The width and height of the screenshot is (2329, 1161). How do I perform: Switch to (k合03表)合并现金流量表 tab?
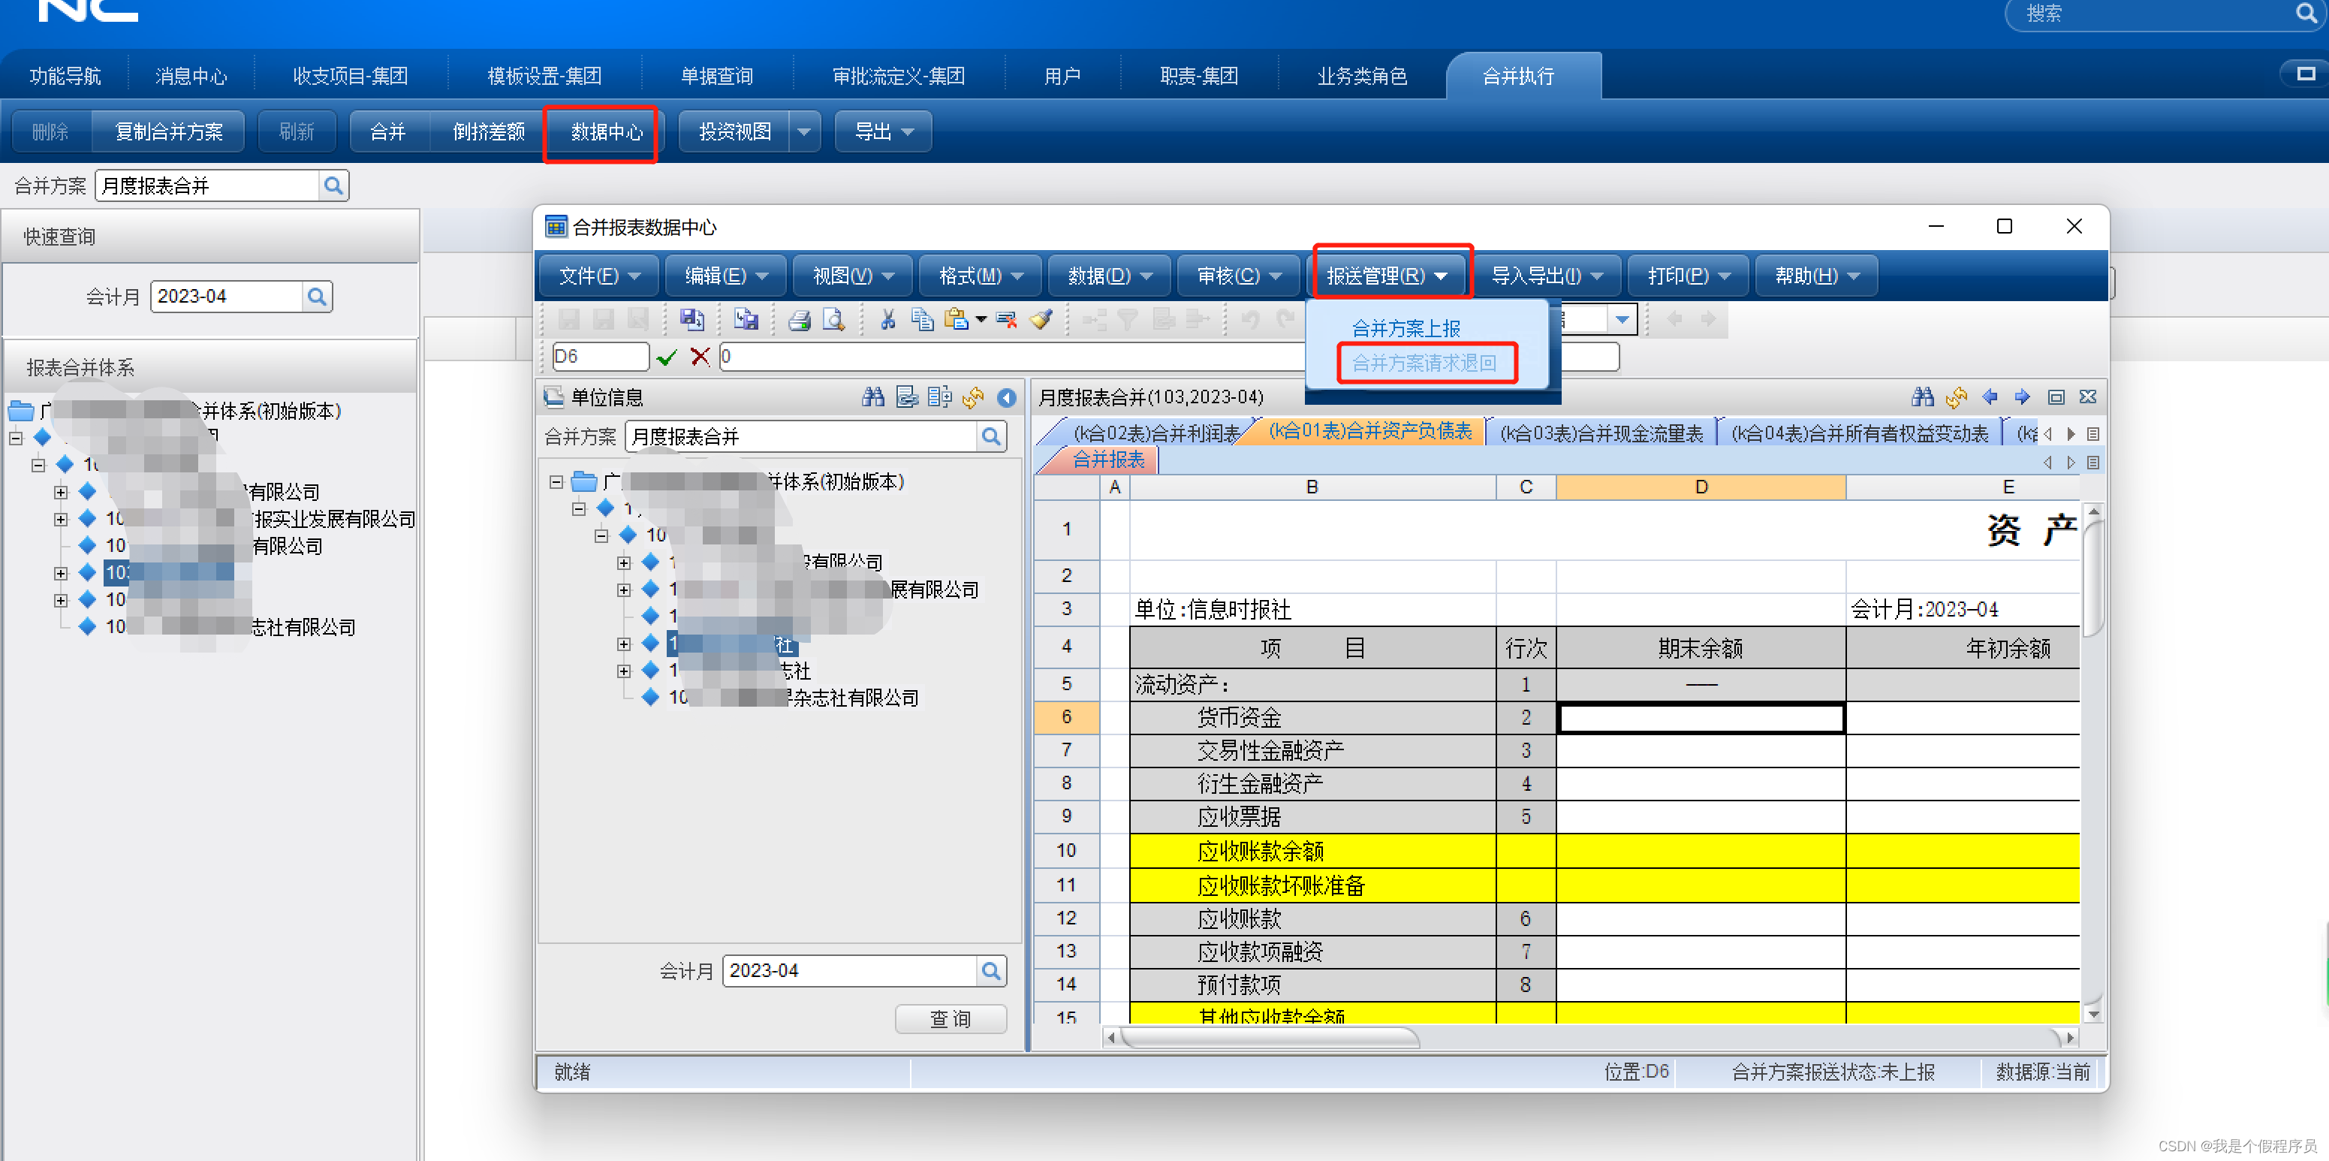coord(1601,434)
